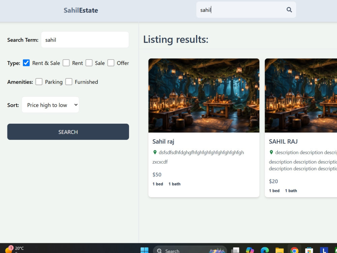This screenshot has height=253, width=337.
Task: Check the Furnished amenity checkbox
Action: click(x=69, y=82)
